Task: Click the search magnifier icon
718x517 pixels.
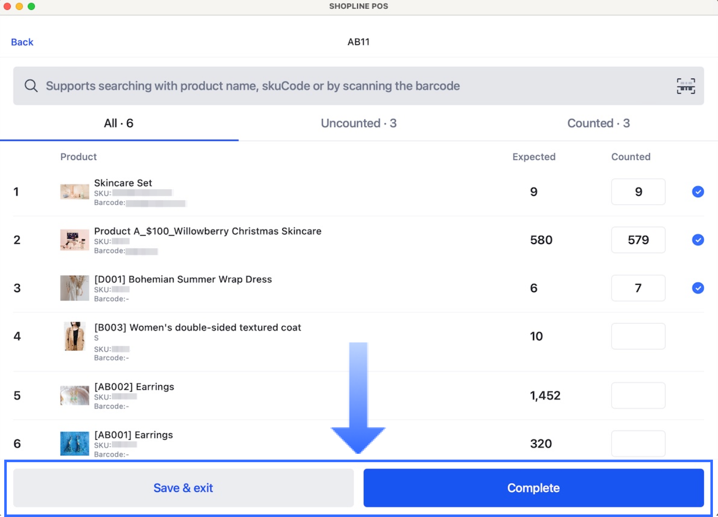Action: tap(31, 86)
